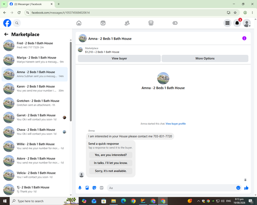
Task: Open Garret's 2 Beds 1 Bath House chat
Action: tap(34, 117)
